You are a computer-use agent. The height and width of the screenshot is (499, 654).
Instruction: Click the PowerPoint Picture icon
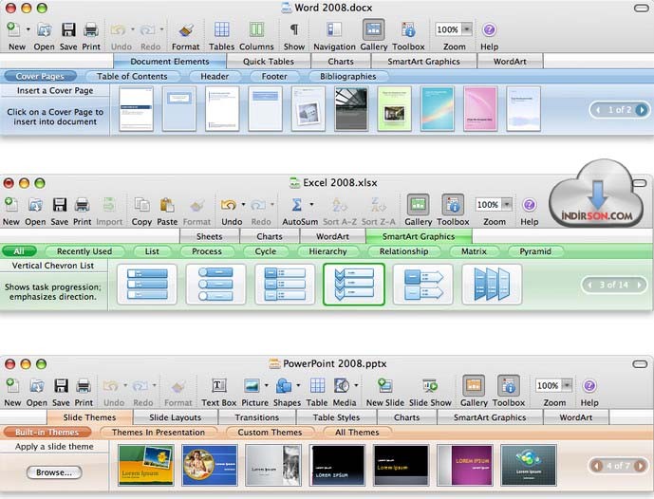(x=252, y=386)
